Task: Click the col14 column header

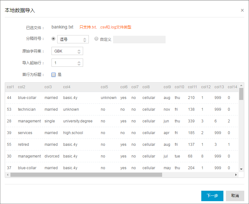Action: click(x=233, y=87)
